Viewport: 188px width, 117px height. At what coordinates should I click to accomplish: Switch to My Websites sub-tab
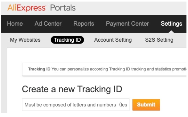click(x=25, y=40)
